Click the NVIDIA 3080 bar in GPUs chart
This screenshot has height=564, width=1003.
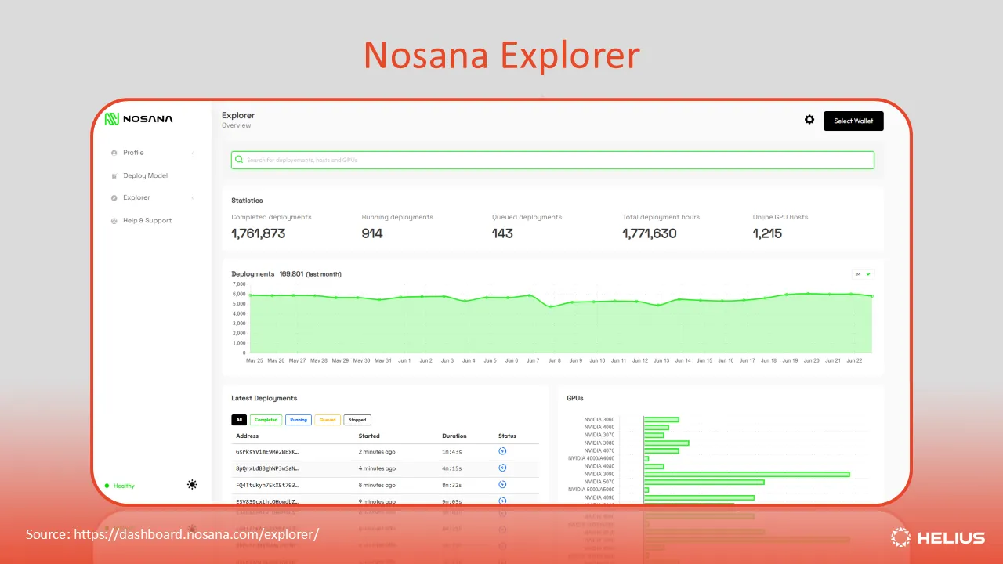(x=666, y=443)
